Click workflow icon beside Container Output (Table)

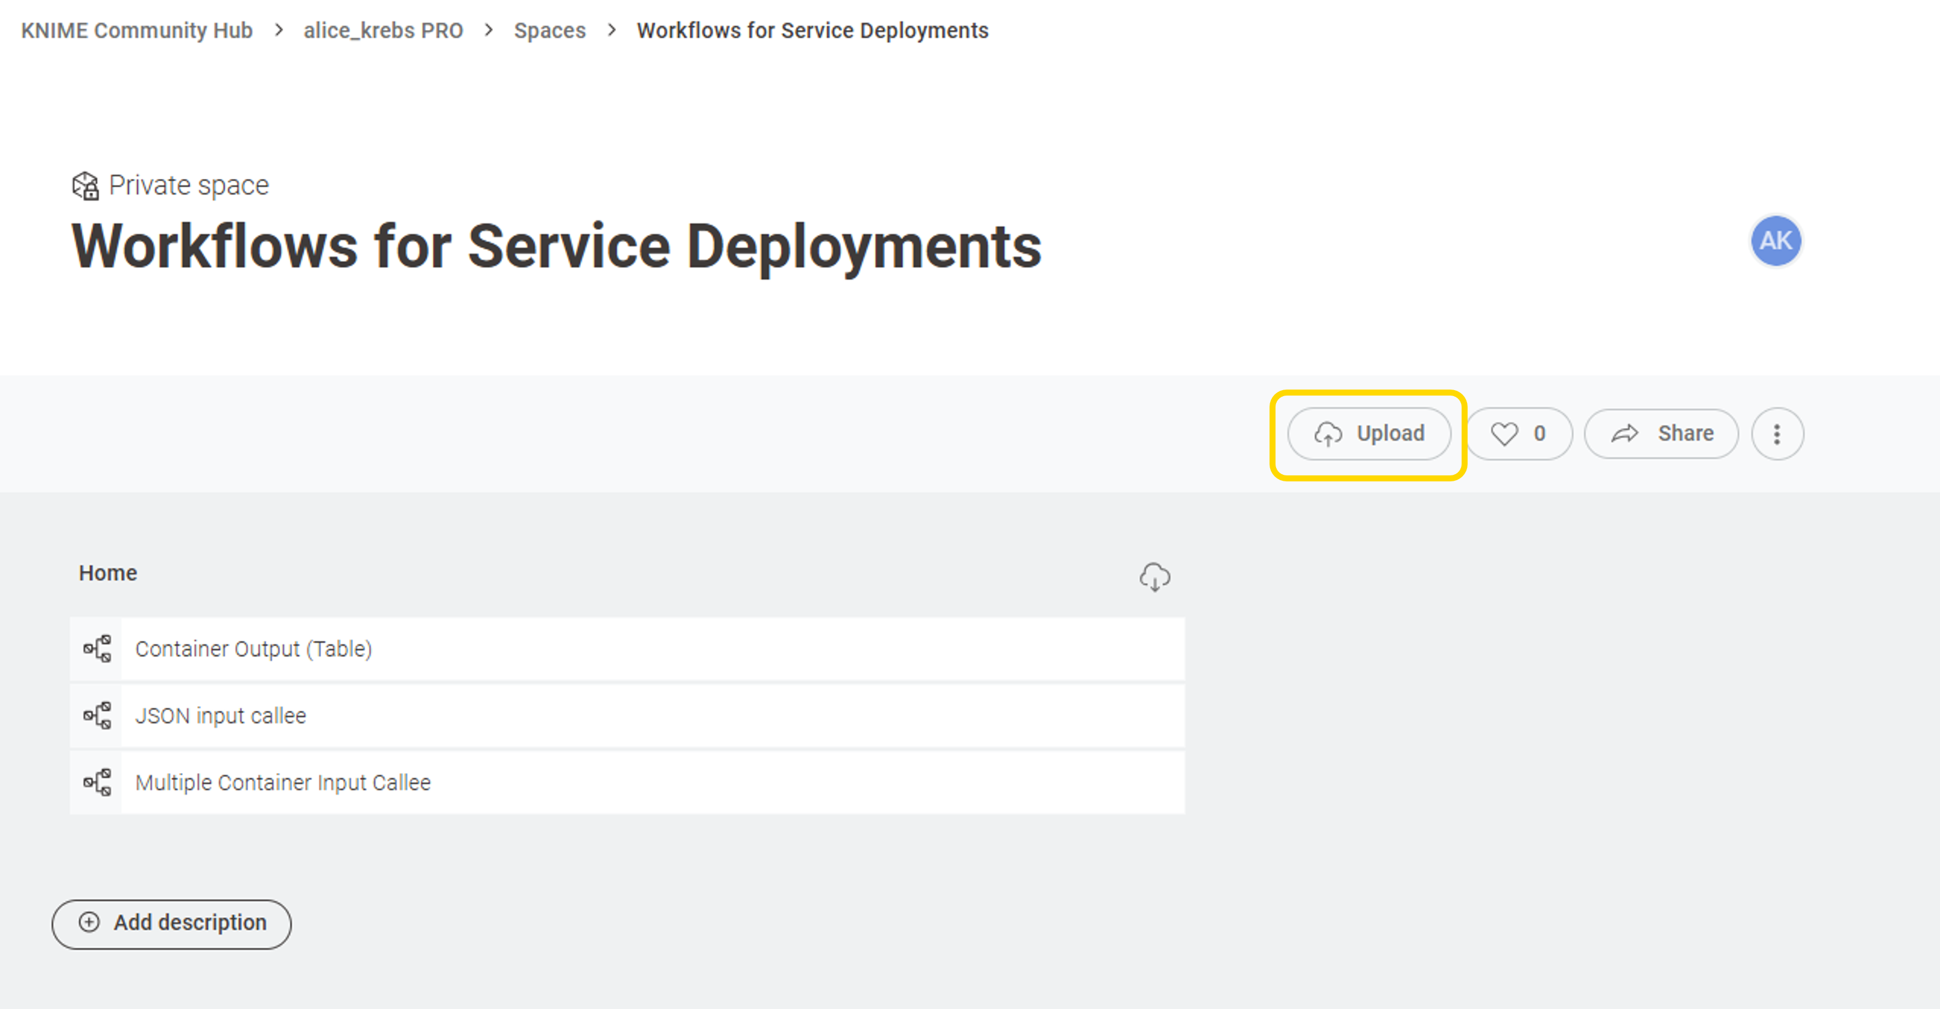(97, 649)
